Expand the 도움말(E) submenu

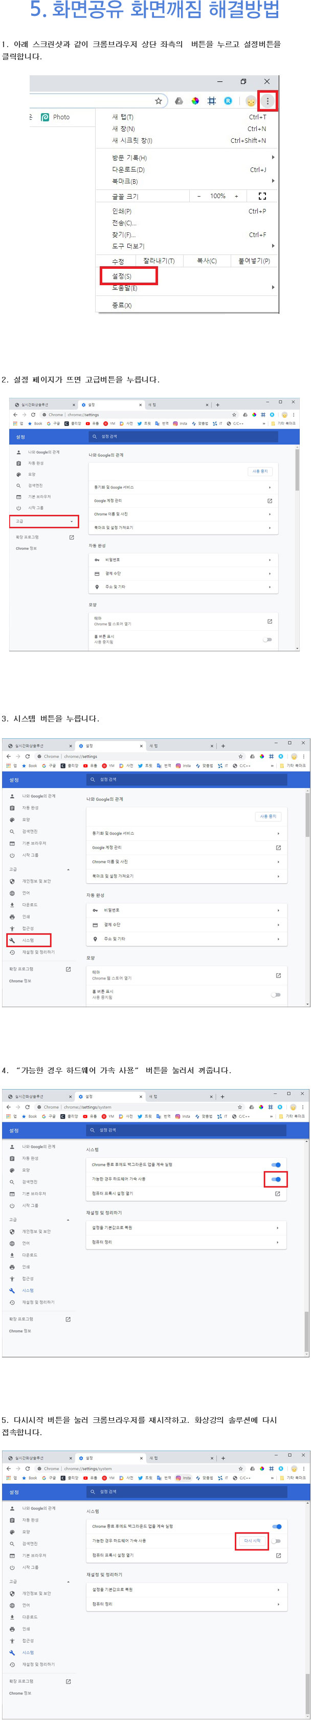pyautogui.click(x=273, y=288)
